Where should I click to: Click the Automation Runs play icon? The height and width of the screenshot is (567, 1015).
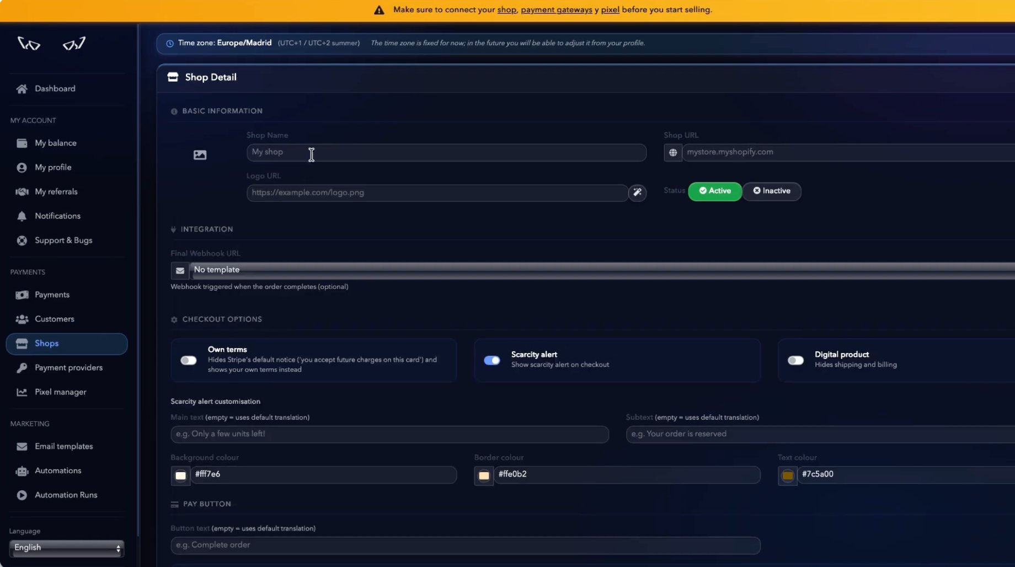22,495
